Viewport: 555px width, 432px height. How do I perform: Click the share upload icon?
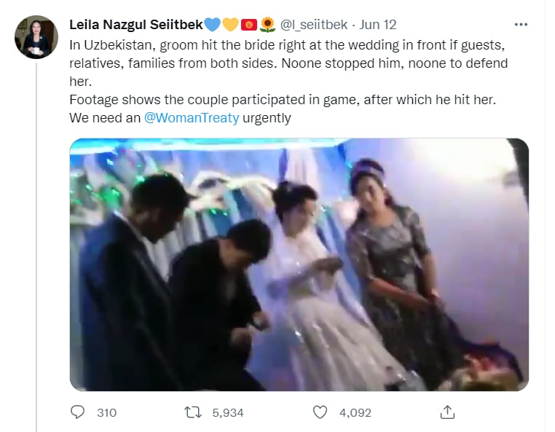447,412
